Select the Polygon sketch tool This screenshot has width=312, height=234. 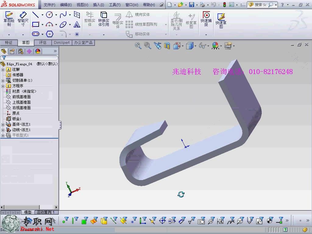(x=50, y=34)
